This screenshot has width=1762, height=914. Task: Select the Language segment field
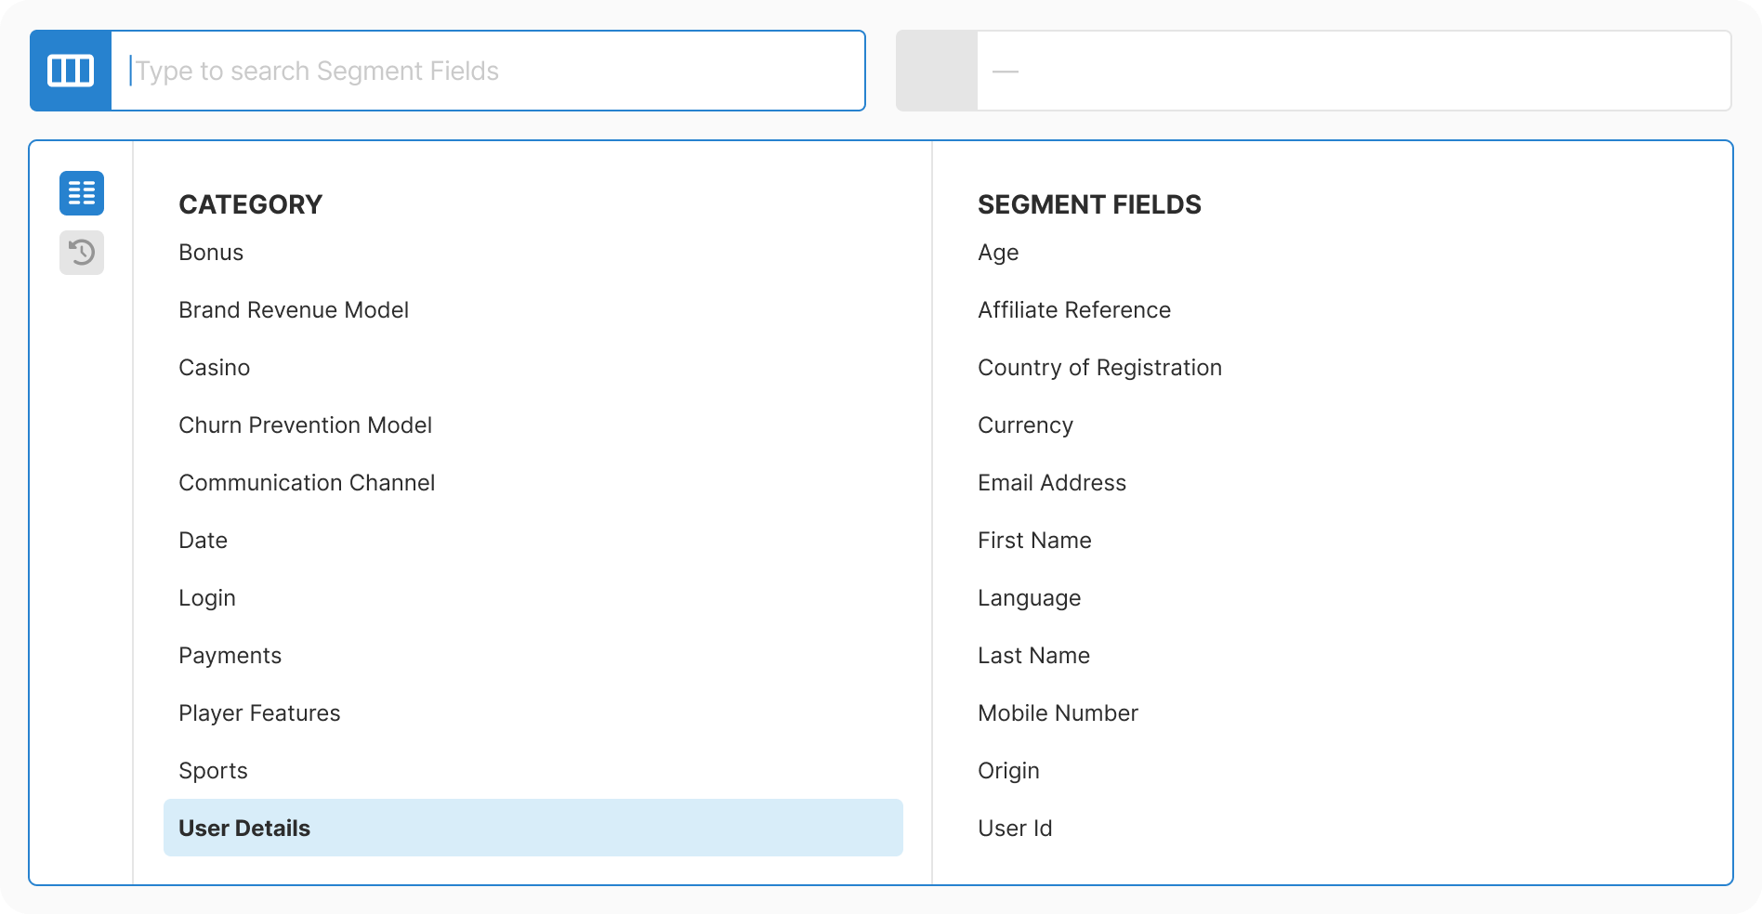point(1029,597)
